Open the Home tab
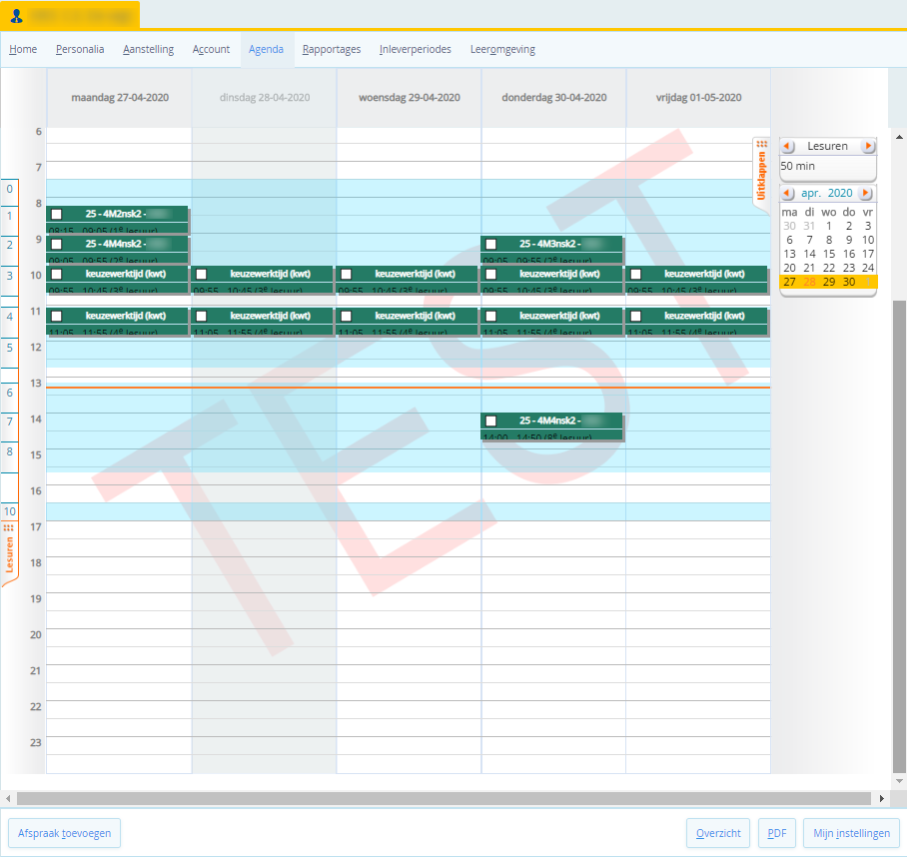The height and width of the screenshot is (857, 907). pos(23,50)
